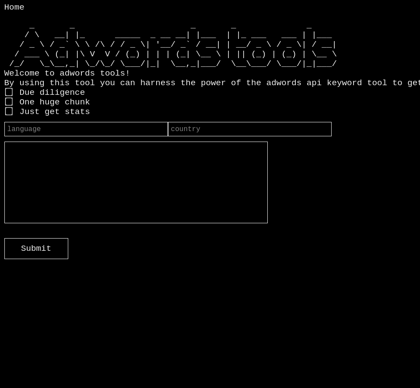Check the Just get stats box

(x=9, y=111)
